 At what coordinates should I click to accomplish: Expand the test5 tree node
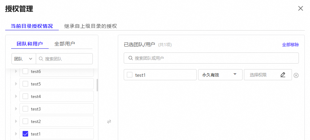click(16, 84)
